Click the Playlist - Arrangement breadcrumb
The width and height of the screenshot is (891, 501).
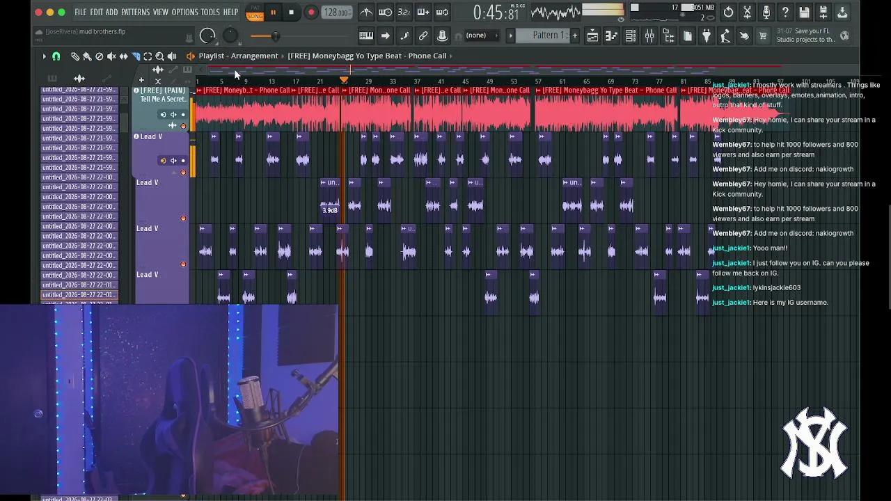(x=238, y=56)
